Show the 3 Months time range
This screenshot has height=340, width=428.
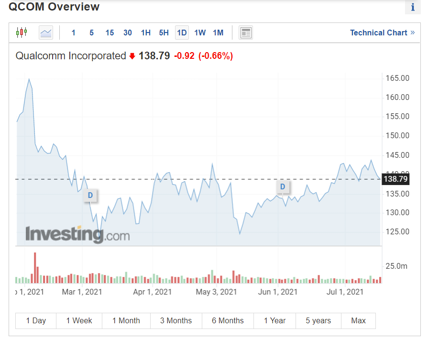point(176,321)
